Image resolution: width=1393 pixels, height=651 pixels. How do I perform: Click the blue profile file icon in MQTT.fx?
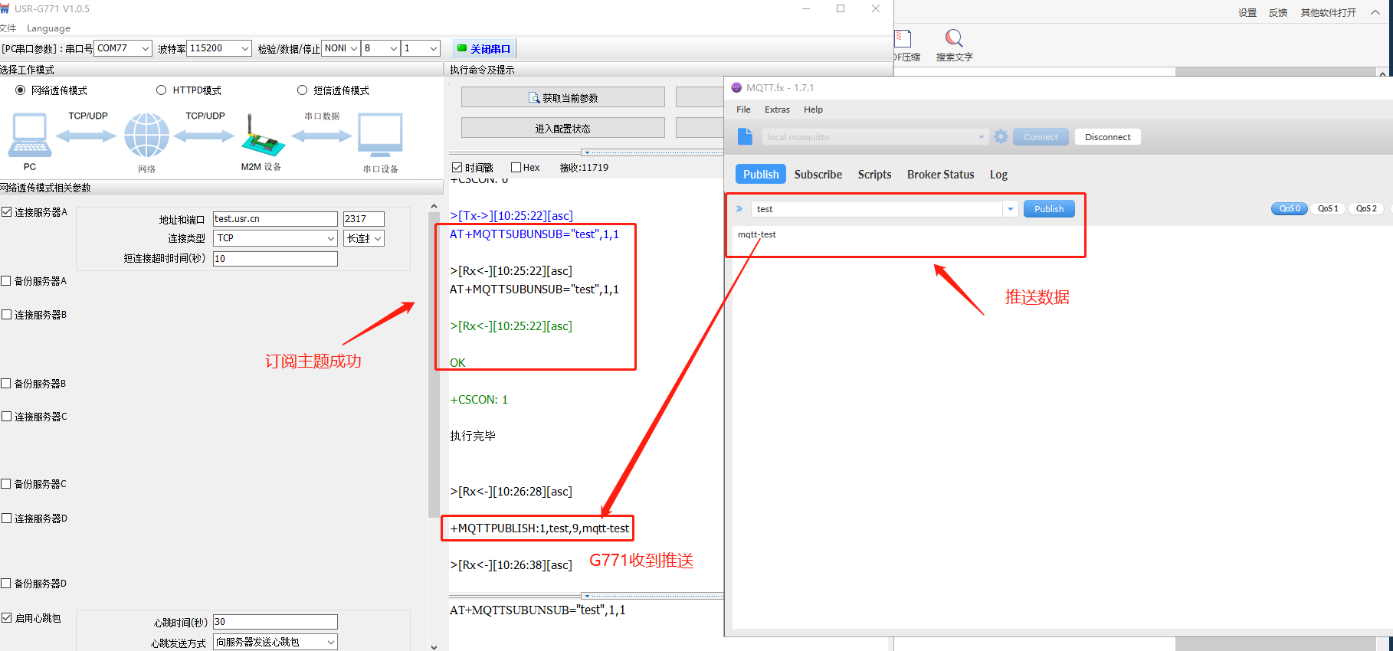745,136
